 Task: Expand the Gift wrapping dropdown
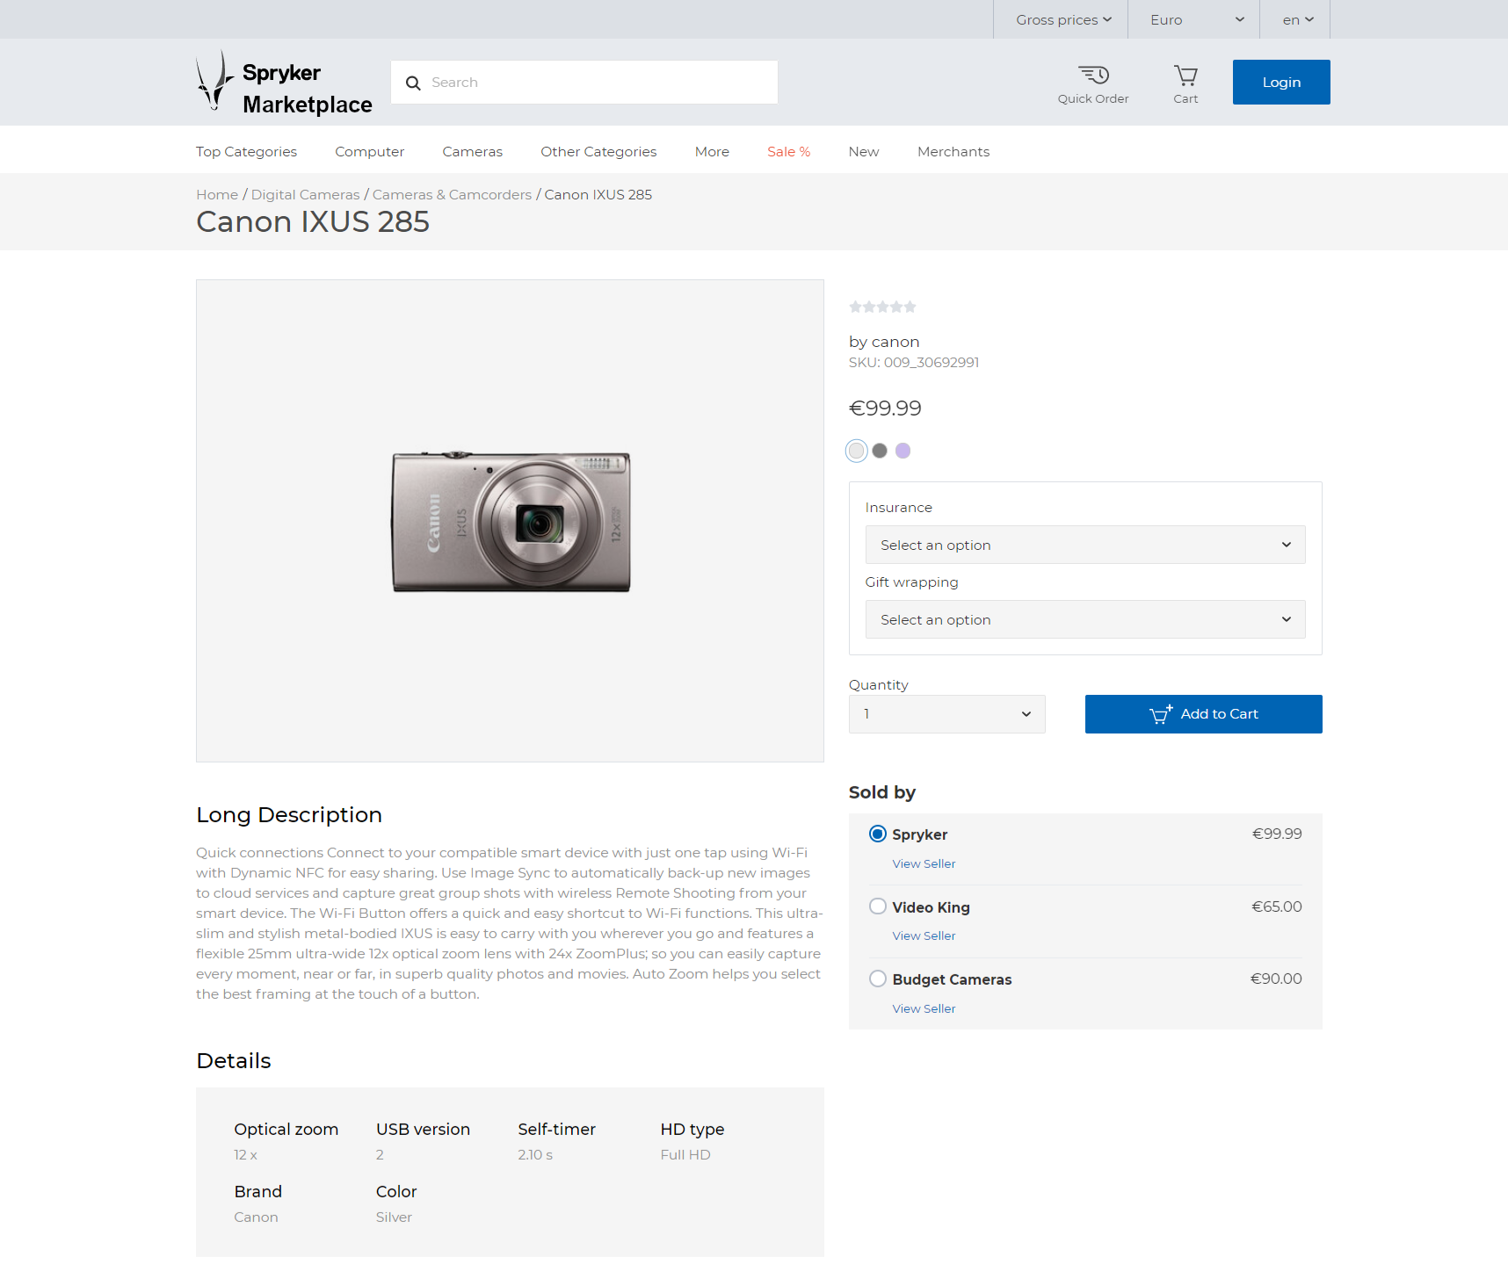[x=1085, y=619]
